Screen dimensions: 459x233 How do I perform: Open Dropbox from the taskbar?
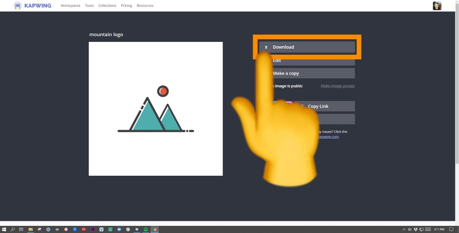(101, 229)
